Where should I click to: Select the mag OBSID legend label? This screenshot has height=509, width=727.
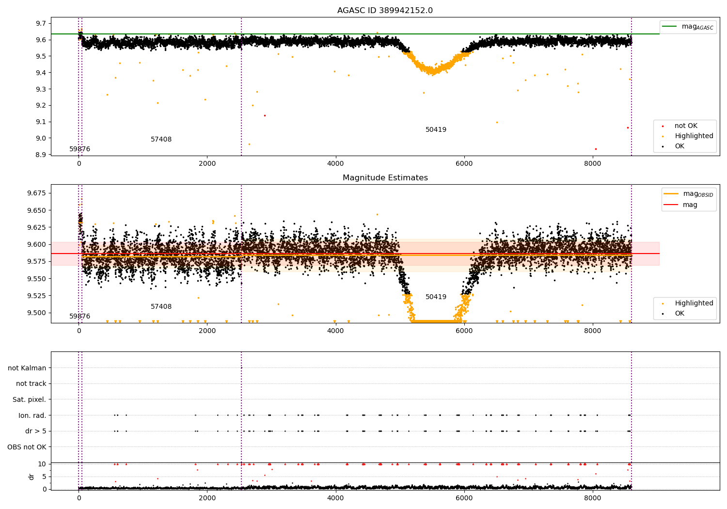(x=698, y=194)
